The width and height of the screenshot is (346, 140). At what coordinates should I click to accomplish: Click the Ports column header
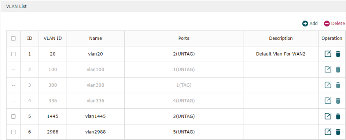(x=184, y=38)
